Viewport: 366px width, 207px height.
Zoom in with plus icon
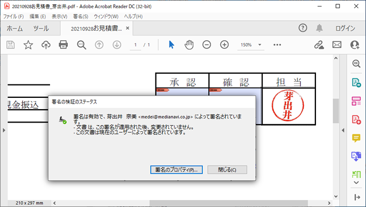[224, 45]
